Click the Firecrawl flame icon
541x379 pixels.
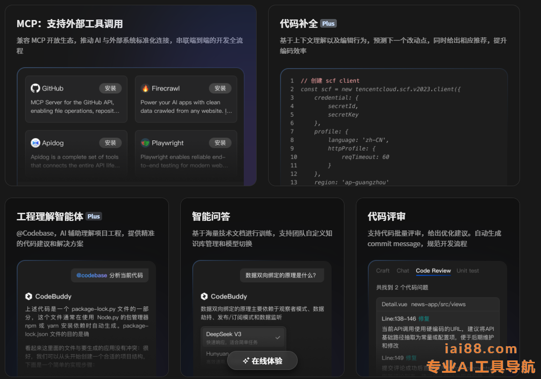(145, 89)
